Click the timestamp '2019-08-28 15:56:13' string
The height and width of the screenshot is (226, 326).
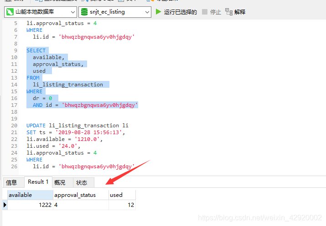pyautogui.click(x=88, y=132)
